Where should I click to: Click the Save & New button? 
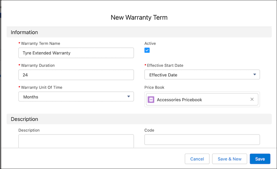230,159
